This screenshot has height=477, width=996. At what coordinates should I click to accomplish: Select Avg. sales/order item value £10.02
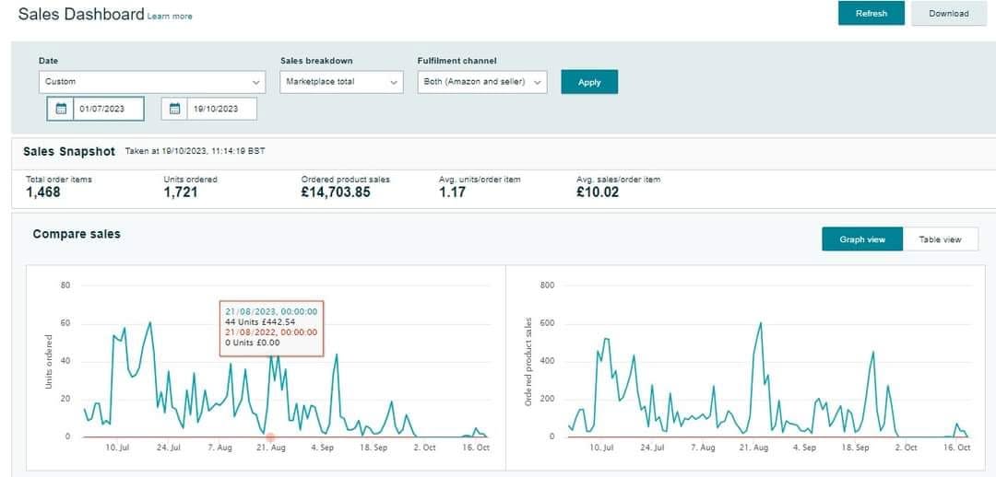pos(597,192)
